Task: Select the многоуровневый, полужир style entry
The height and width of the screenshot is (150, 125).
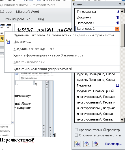Action: click(x=97, y=108)
